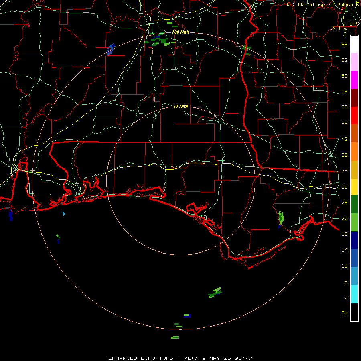Click the magenta 58 kft legend swatch
The image size is (361, 361).
pyautogui.click(x=354, y=80)
